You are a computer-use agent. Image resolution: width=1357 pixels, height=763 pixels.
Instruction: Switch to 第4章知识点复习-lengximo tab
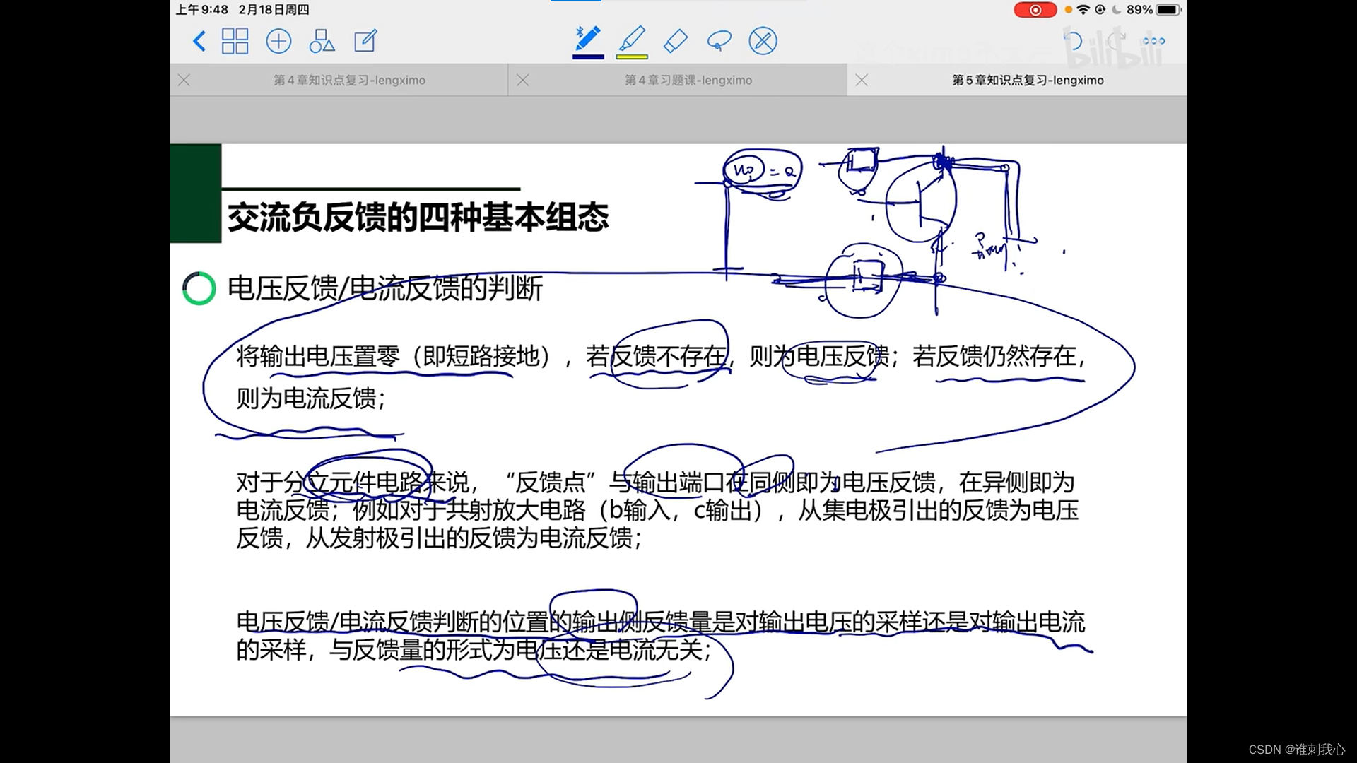pyautogui.click(x=349, y=81)
